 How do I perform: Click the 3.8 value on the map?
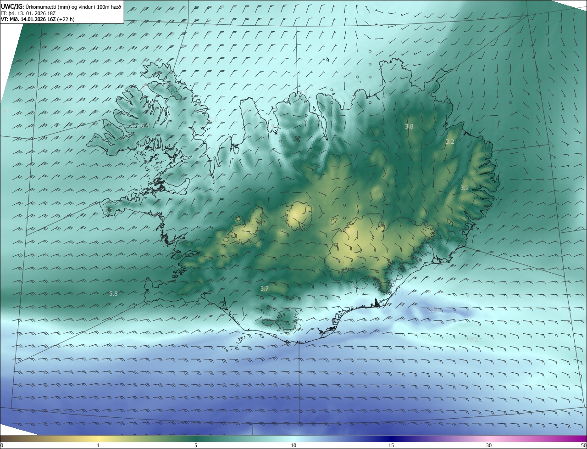(410, 126)
